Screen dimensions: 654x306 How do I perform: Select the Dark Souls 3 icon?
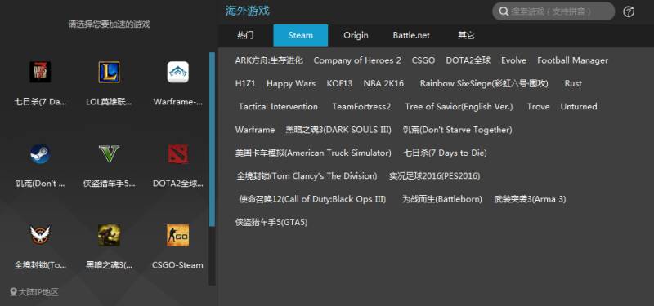(109, 235)
